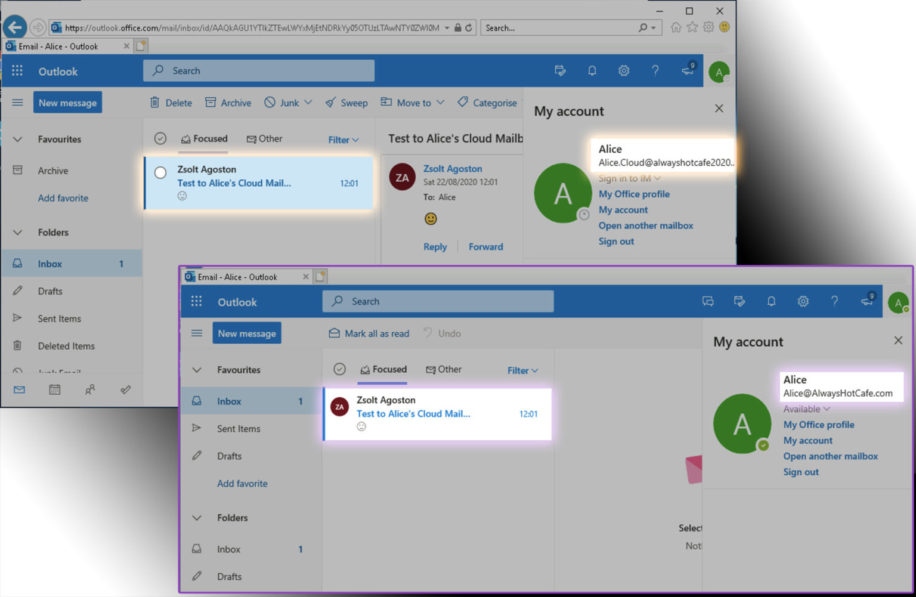Select the Focused tab in the lower window

[x=383, y=369]
